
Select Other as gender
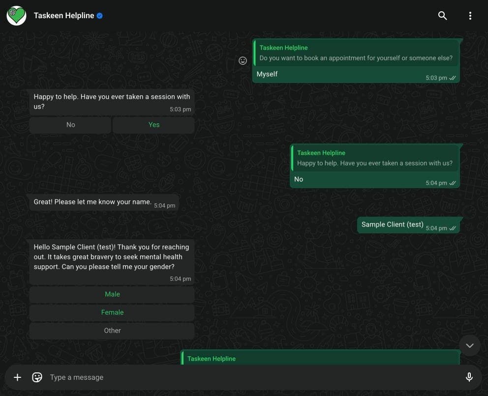[112, 331]
